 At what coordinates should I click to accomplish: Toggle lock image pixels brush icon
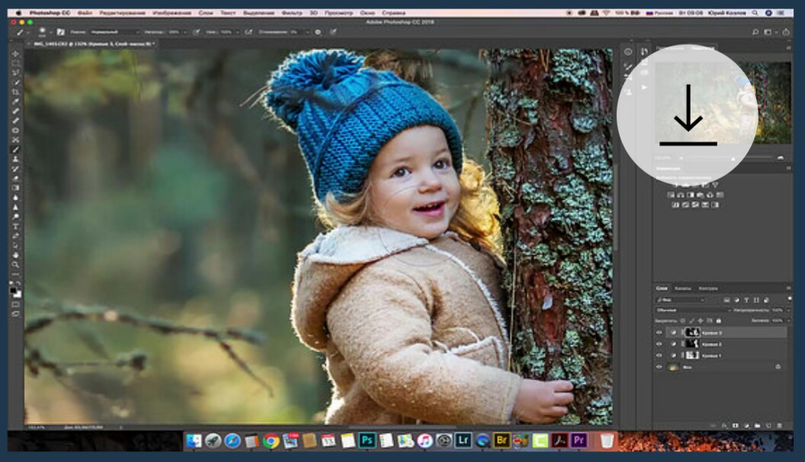pyautogui.click(x=692, y=321)
